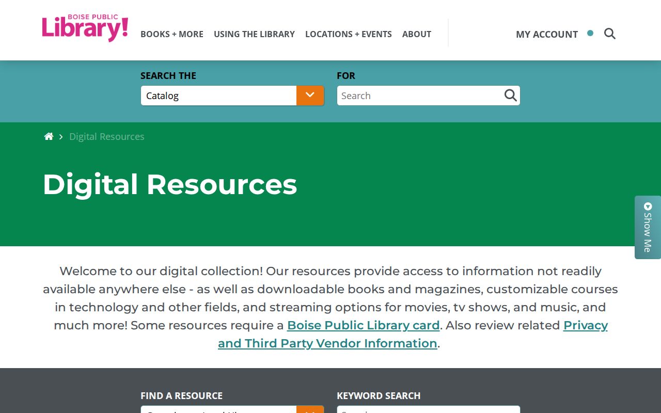Expand the Find a Resource dropdown

click(232, 409)
